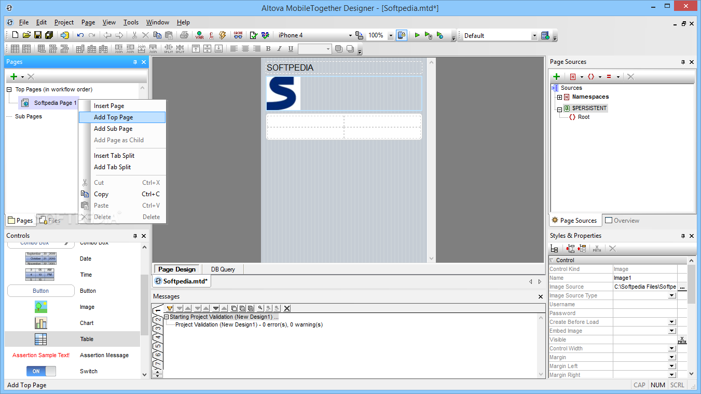This screenshot has height=394, width=701.
Task: Open Global Variables via VAR icon
Action: pyautogui.click(x=199, y=35)
